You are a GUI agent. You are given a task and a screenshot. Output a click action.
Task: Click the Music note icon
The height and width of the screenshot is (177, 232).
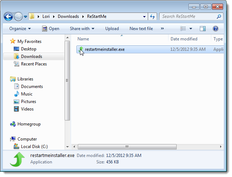[16, 94]
